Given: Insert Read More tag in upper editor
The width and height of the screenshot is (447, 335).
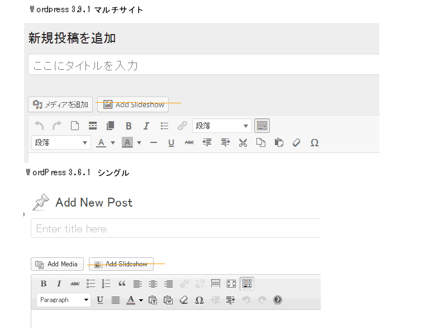Looking at the screenshot, I should [x=93, y=126].
